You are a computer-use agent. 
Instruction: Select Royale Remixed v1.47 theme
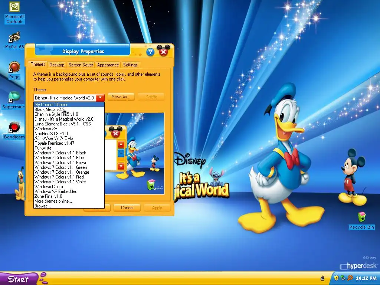pyautogui.click(x=69, y=143)
